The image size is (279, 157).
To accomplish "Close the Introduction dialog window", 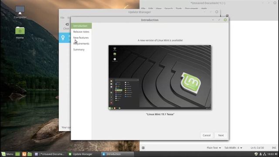I will pyautogui.click(x=225, y=20).
